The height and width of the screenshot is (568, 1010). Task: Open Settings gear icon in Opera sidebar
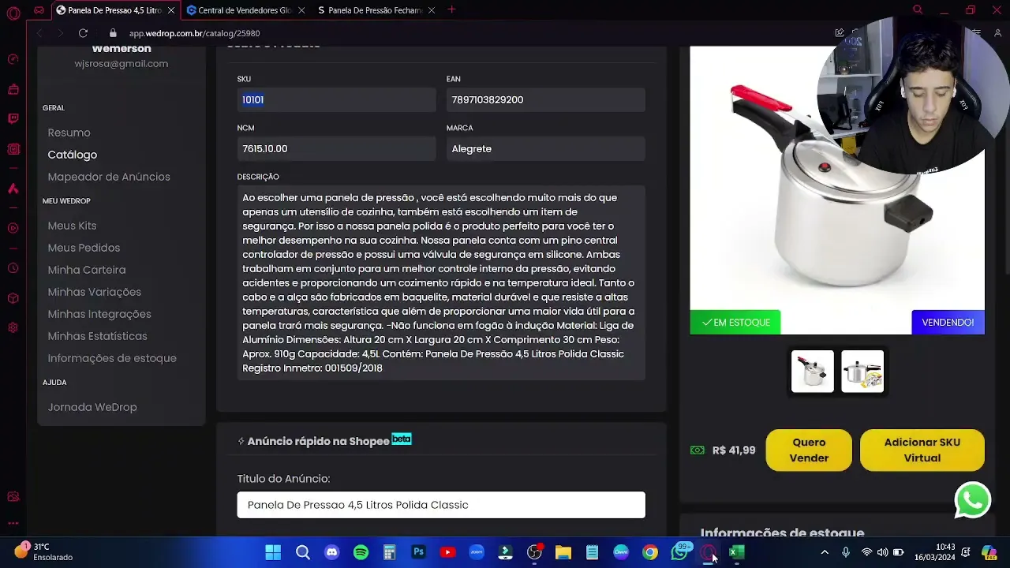pos(13,328)
